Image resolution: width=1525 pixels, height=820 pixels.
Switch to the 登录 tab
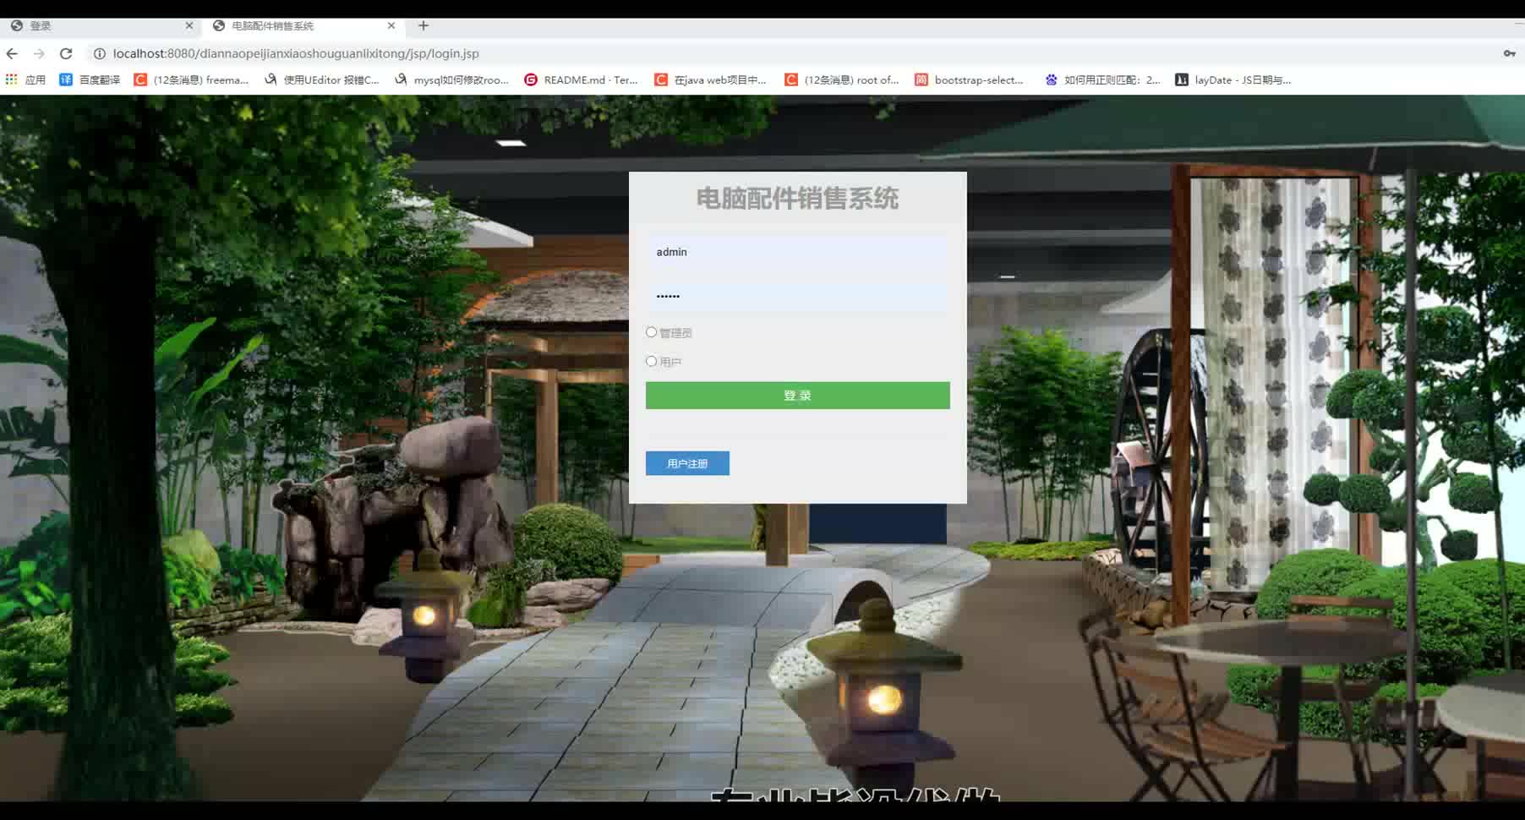[101, 25]
